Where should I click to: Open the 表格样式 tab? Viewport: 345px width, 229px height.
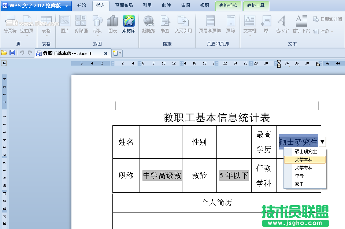228,5
